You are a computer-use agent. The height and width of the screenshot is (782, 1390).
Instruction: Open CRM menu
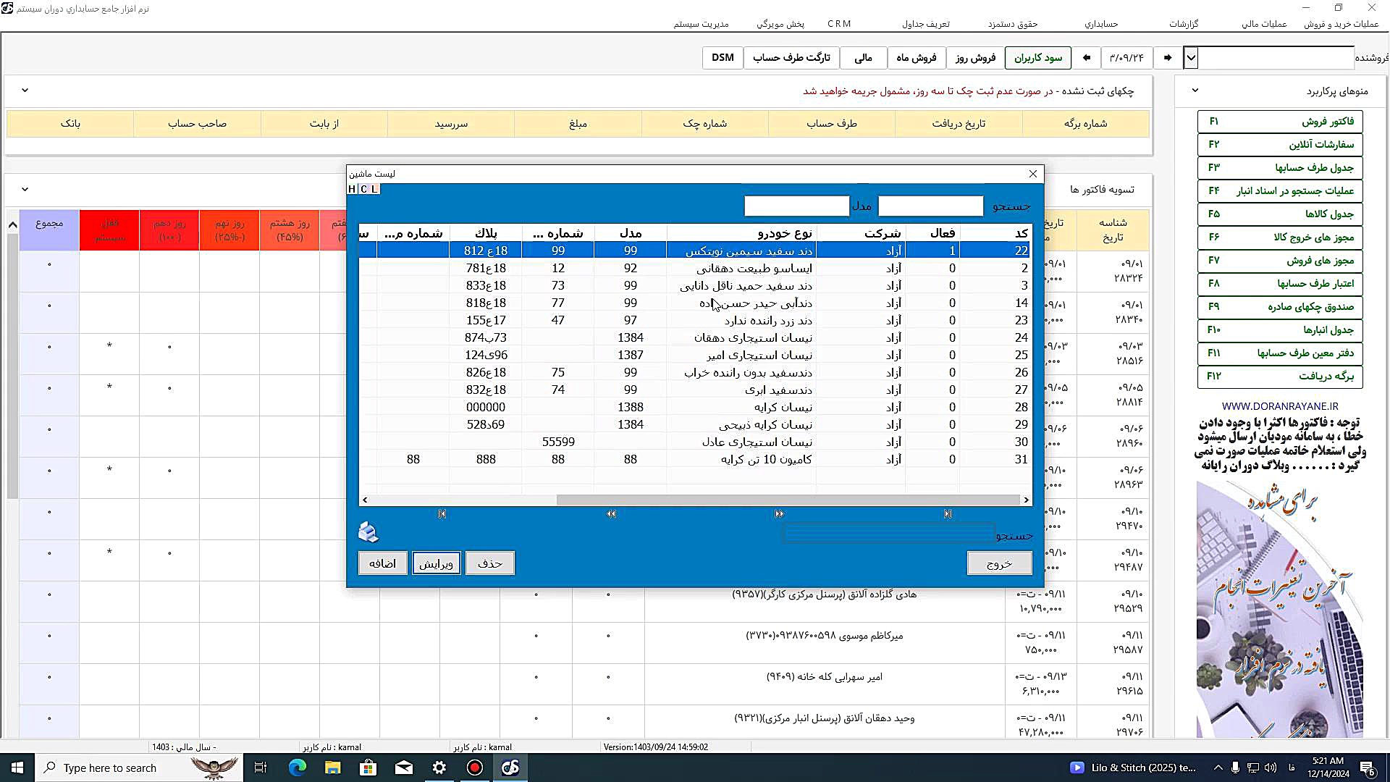[839, 24]
